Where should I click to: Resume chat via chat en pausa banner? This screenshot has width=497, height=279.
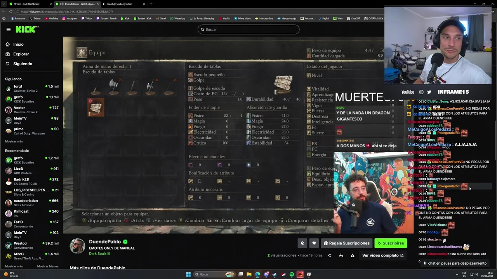pyautogui.click(x=455, y=263)
